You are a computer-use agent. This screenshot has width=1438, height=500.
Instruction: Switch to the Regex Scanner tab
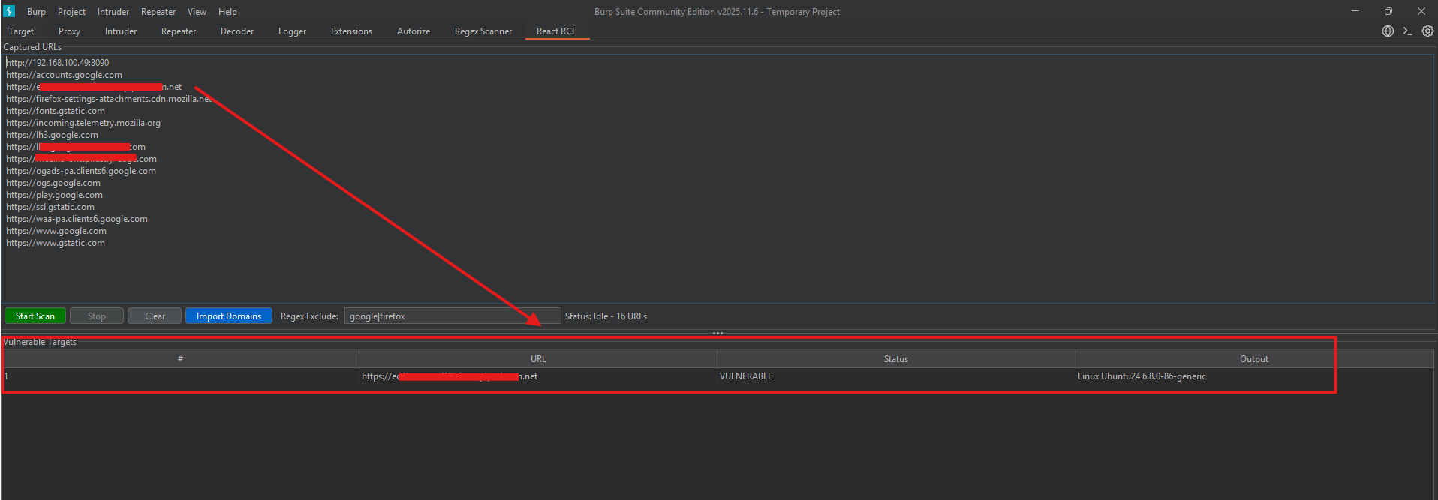click(483, 31)
